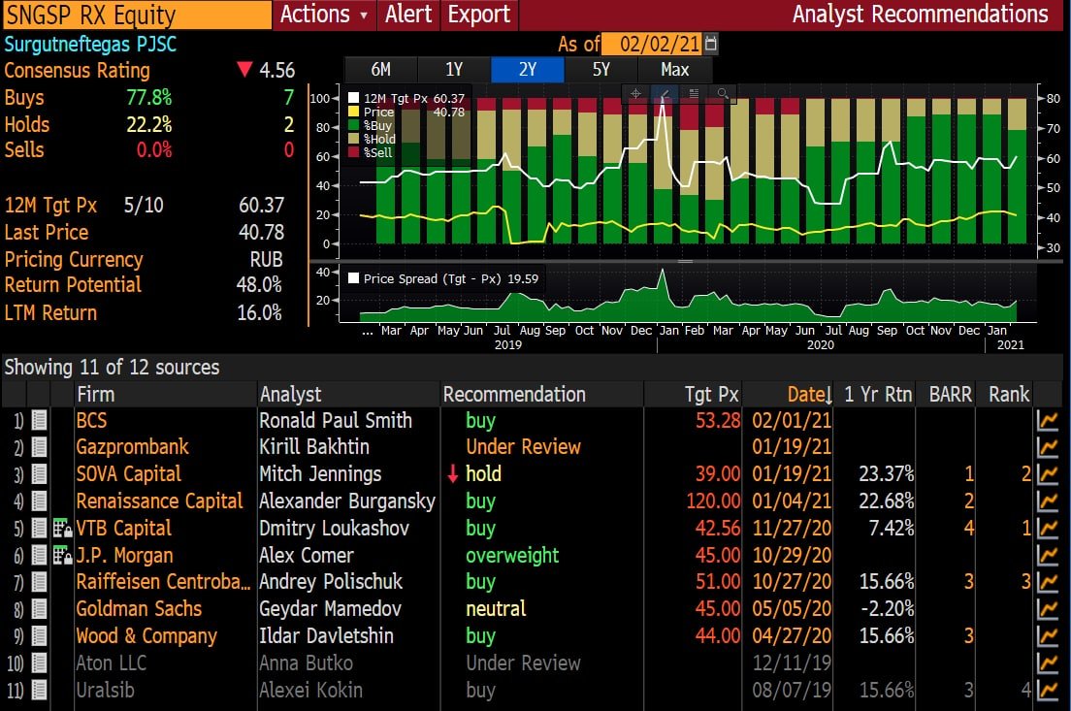Click the tan %Hold legend swatch
The image size is (1071, 711).
tap(354, 139)
